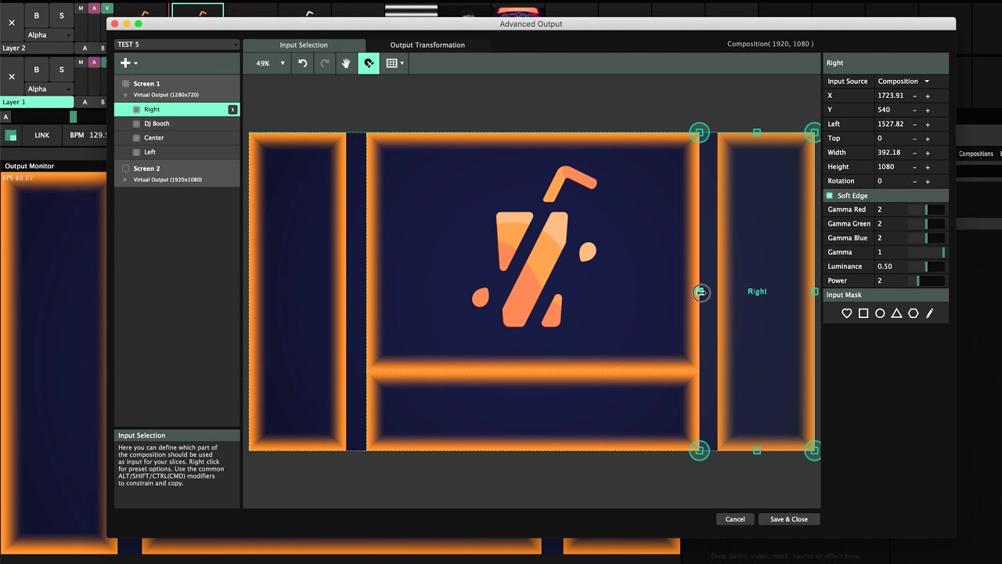Click the bottom-left corner handle of Right slice
The height and width of the screenshot is (564, 1002).
click(699, 450)
